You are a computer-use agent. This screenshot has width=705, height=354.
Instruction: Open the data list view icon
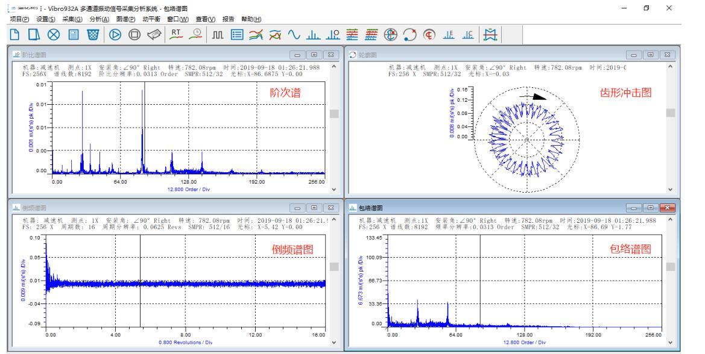[x=237, y=34]
